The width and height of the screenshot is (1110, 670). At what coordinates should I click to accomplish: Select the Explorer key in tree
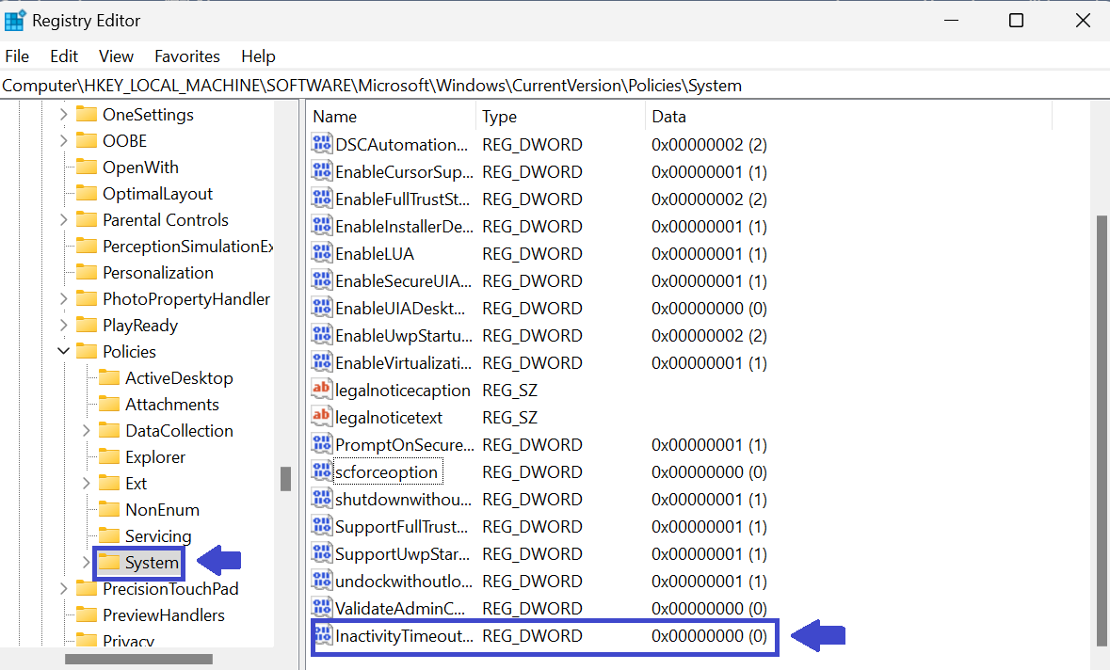tap(155, 457)
